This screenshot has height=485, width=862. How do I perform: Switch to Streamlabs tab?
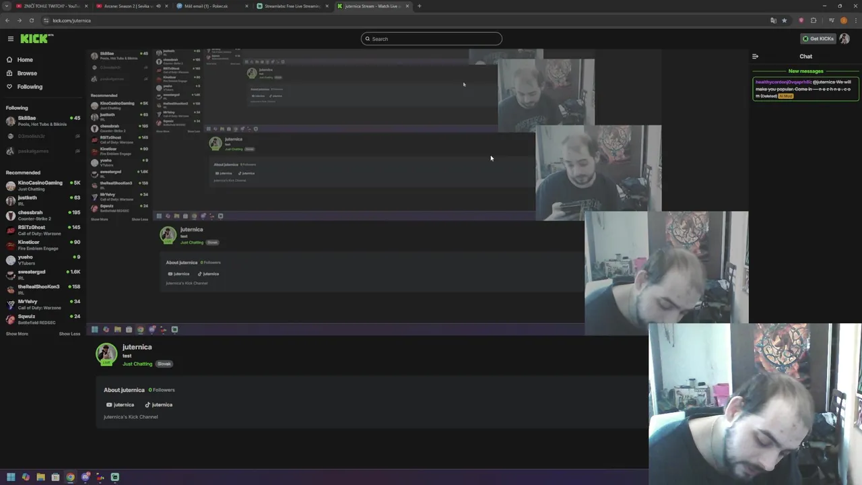[292, 6]
